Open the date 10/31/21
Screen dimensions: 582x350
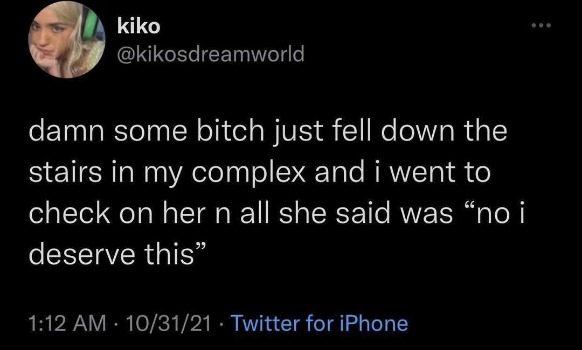(167, 324)
